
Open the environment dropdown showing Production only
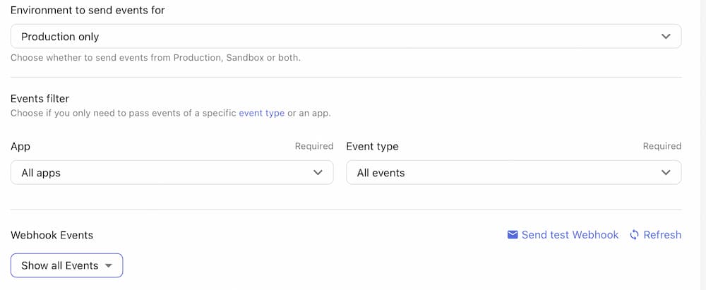tap(345, 37)
